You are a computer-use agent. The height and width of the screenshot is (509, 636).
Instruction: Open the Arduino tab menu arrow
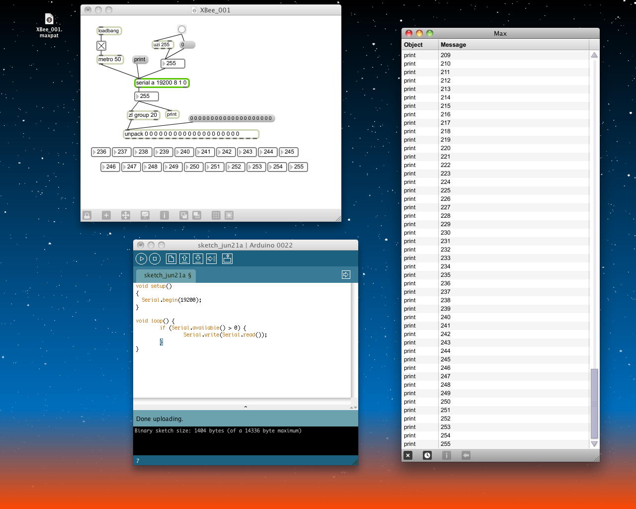(346, 275)
